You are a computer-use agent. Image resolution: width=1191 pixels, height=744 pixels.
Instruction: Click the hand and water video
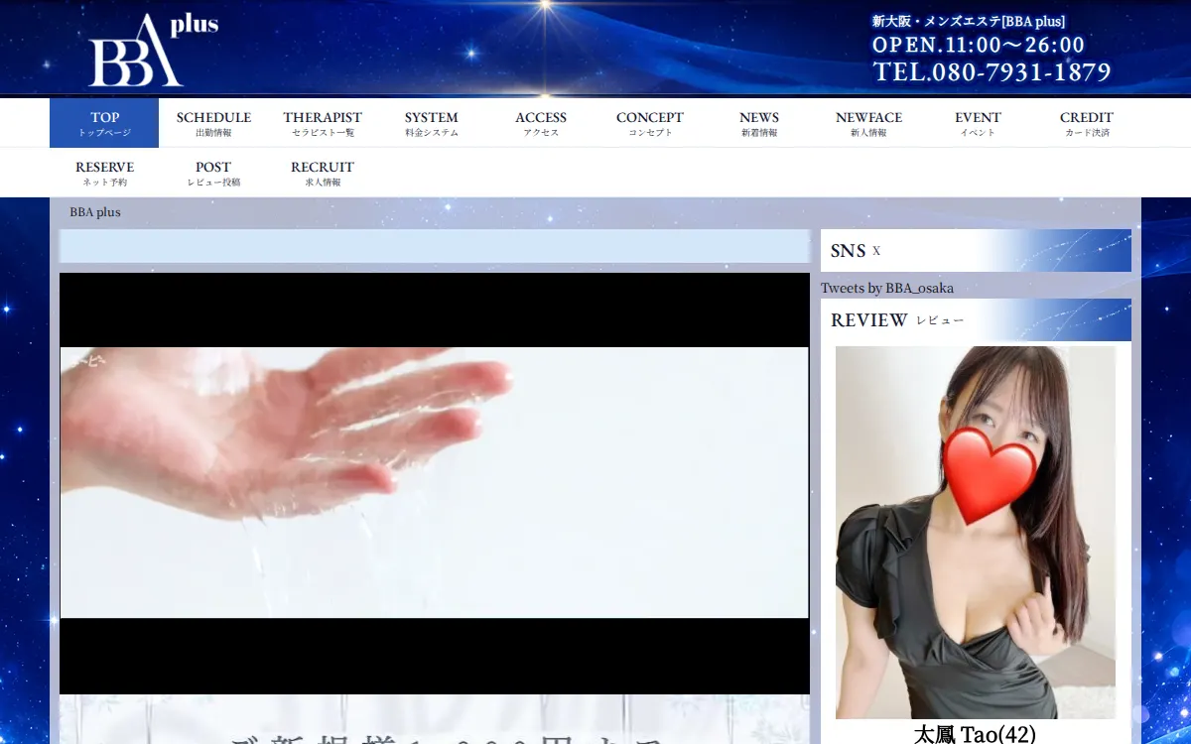[x=435, y=483]
